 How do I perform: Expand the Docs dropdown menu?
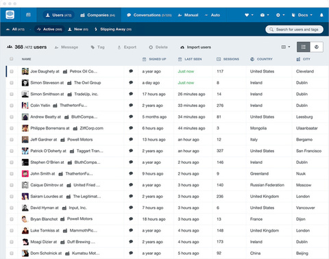click(x=302, y=15)
